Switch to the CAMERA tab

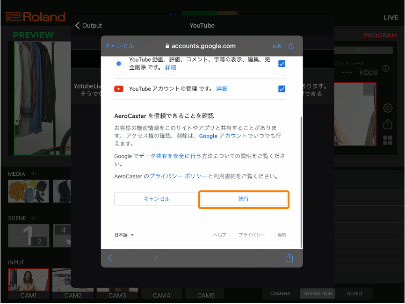(280, 293)
